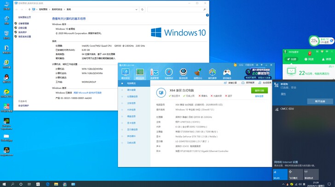Select the QQ penguin desktop icon

(6, 78)
